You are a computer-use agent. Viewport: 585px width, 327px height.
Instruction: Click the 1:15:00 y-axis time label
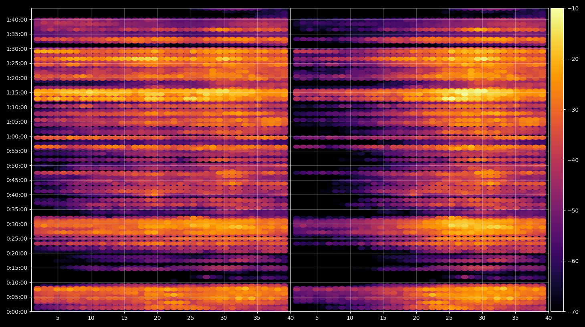click(x=17, y=92)
